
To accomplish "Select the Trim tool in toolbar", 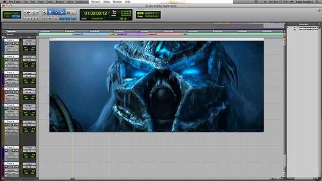I will 50,13.
